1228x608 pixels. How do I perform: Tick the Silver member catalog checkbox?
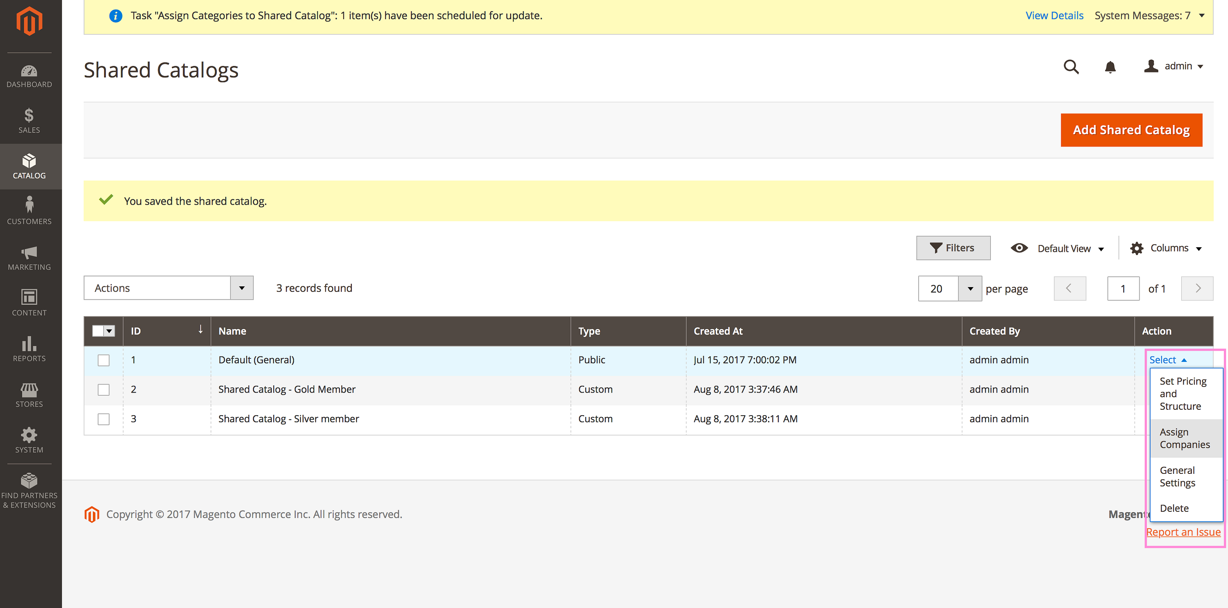104,419
